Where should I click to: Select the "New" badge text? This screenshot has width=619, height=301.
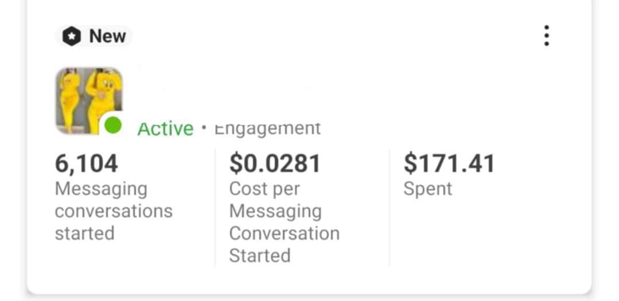107,36
